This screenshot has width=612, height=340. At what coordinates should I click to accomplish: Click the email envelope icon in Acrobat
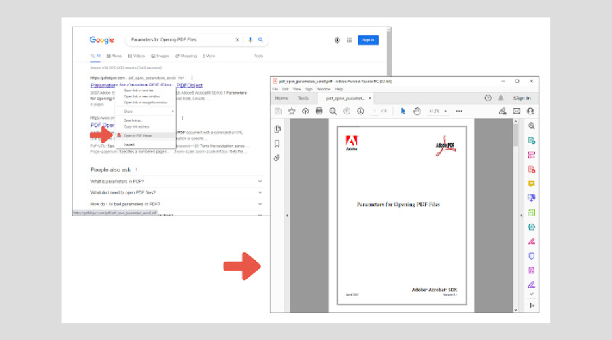click(516, 112)
